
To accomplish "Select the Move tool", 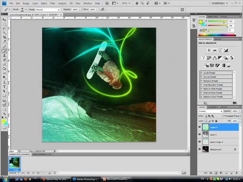I will click(x=4, y=20).
